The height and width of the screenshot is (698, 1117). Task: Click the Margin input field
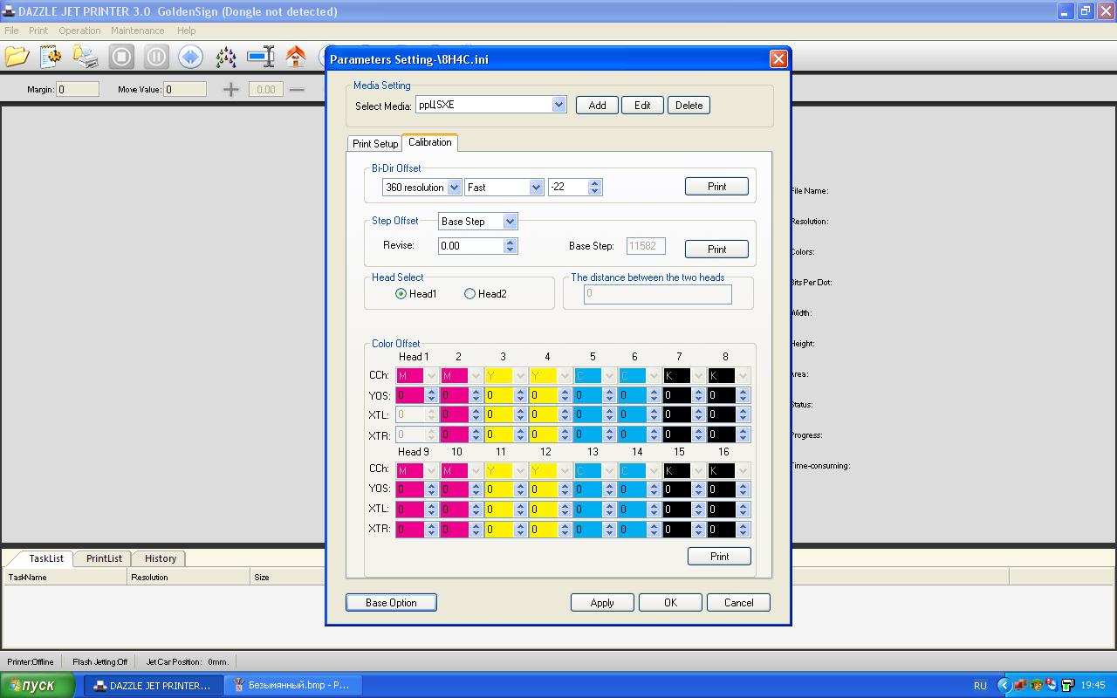[x=77, y=89]
